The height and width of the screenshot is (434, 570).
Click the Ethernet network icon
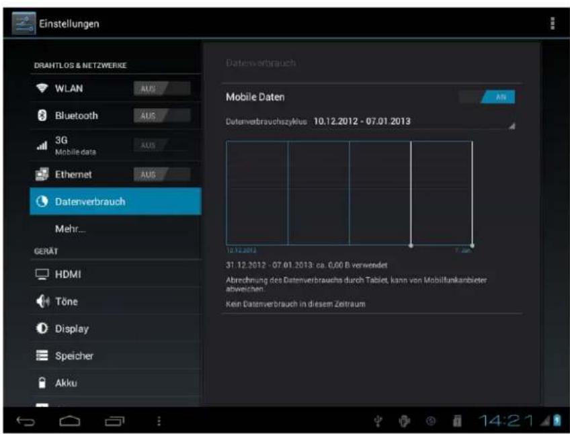click(x=42, y=174)
